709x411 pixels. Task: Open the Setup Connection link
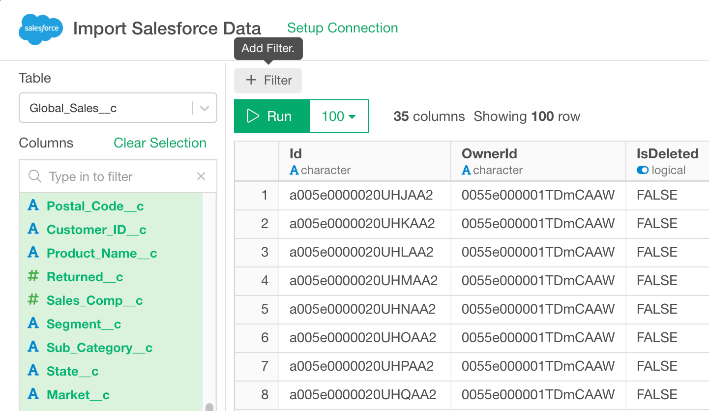(342, 28)
